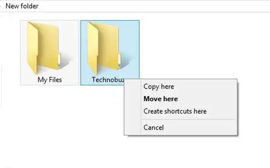Choose Move here from the context menu
The width and height of the screenshot is (270, 168).
pos(160,99)
